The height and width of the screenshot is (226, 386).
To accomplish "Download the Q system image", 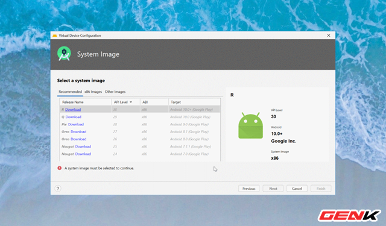I will point(74,117).
